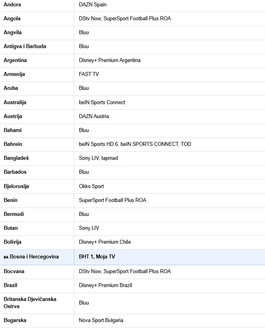Select the Andora country row
265x328 pixels.
click(x=132, y=5)
